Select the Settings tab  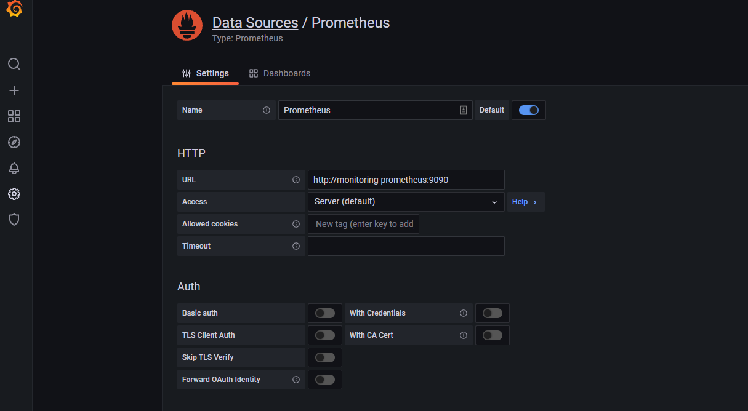click(206, 73)
